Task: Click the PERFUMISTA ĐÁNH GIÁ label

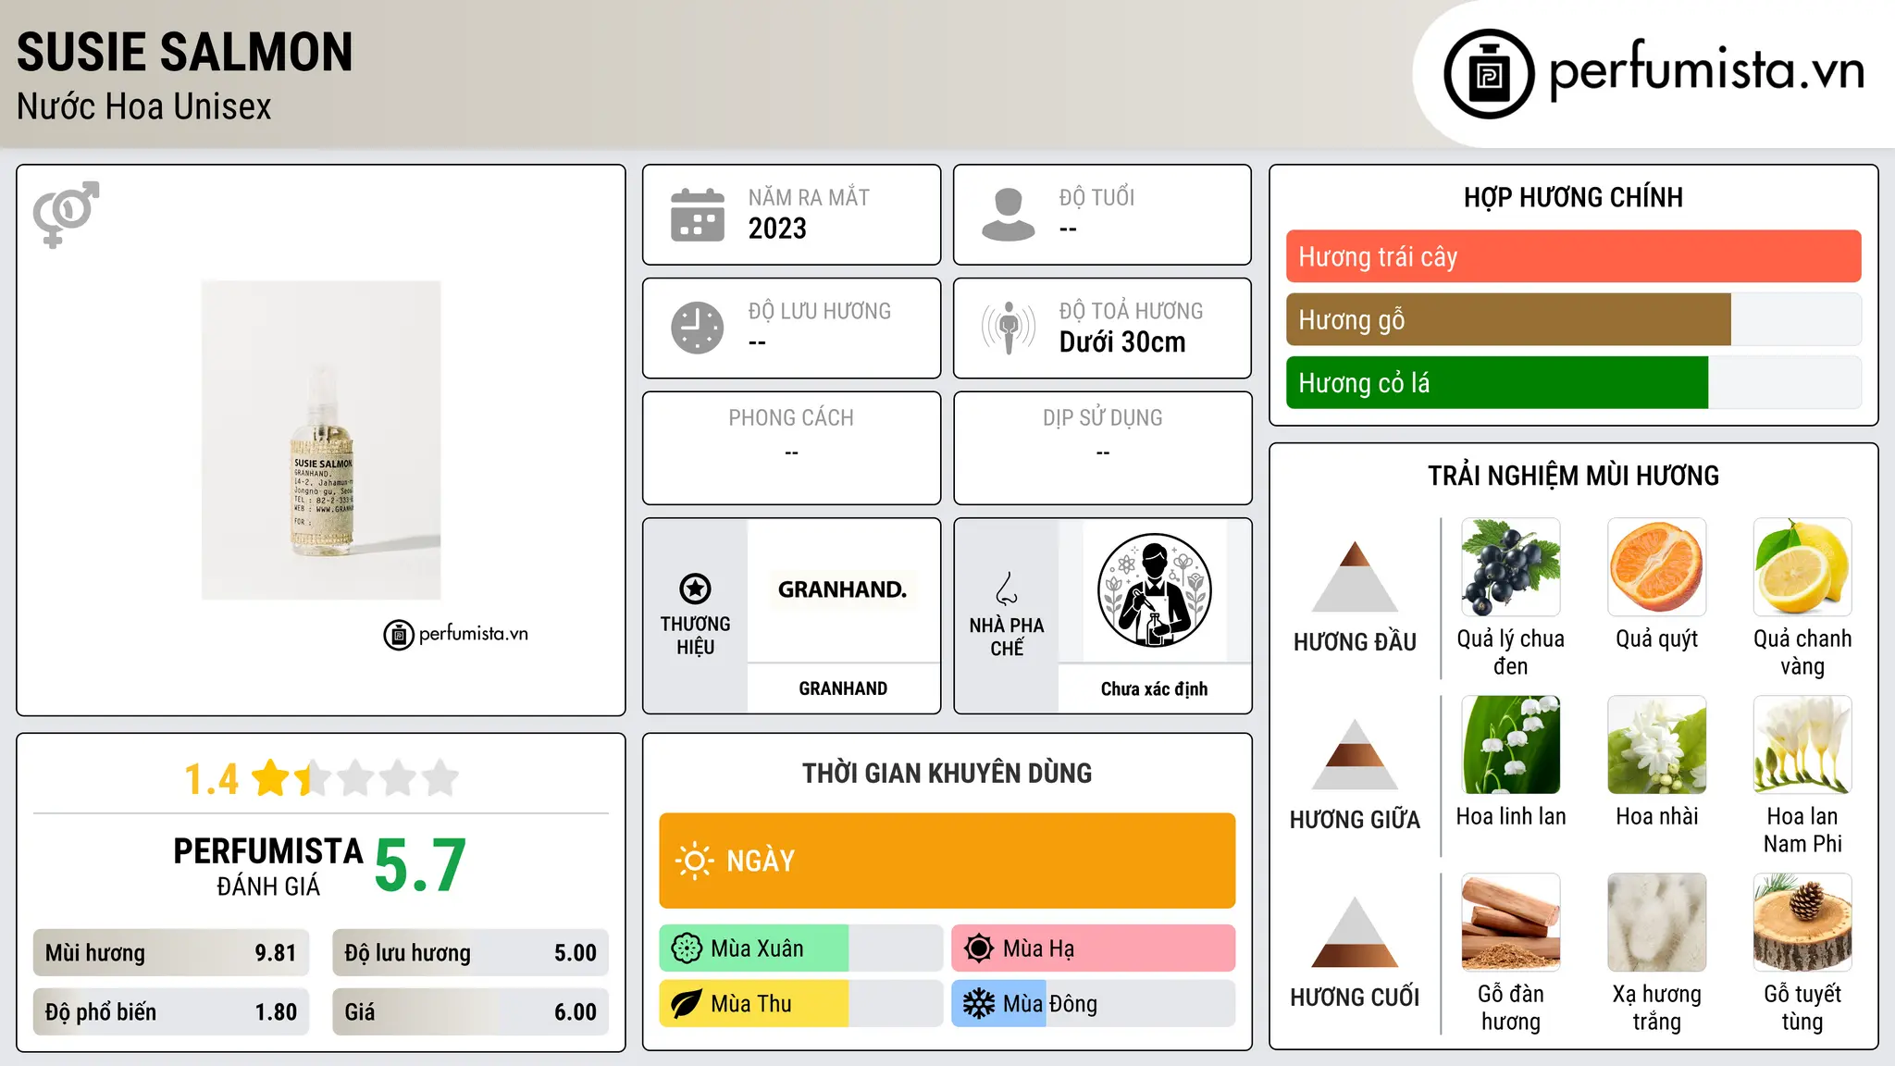Action: coord(268,866)
